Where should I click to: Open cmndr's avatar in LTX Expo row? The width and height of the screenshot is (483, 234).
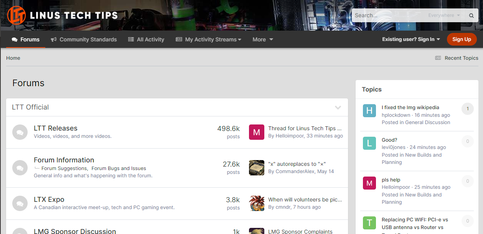click(x=257, y=203)
